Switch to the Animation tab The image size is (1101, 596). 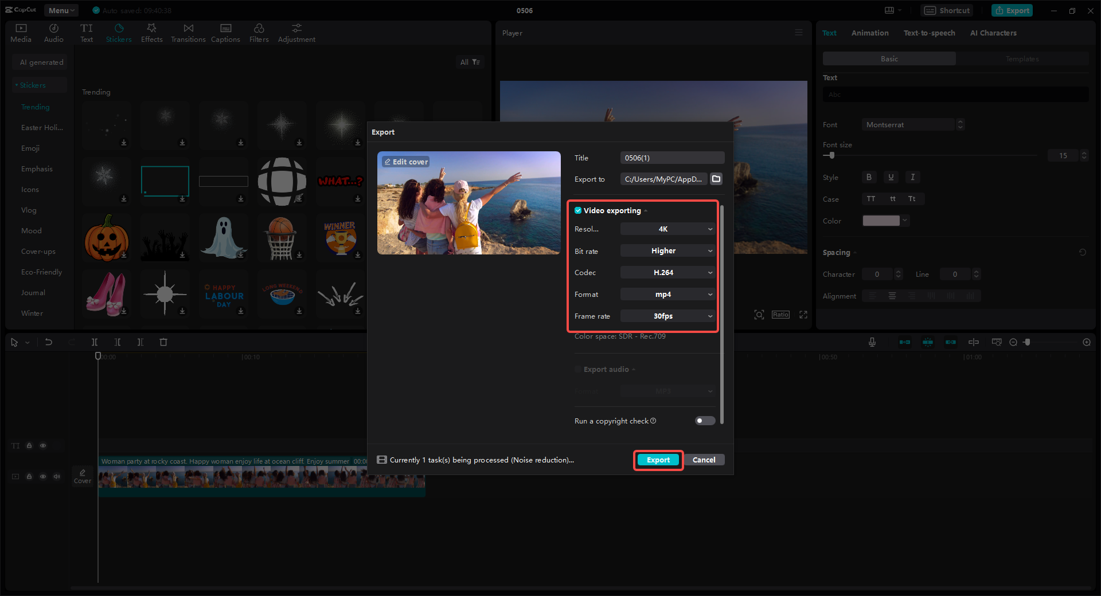point(869,33)
